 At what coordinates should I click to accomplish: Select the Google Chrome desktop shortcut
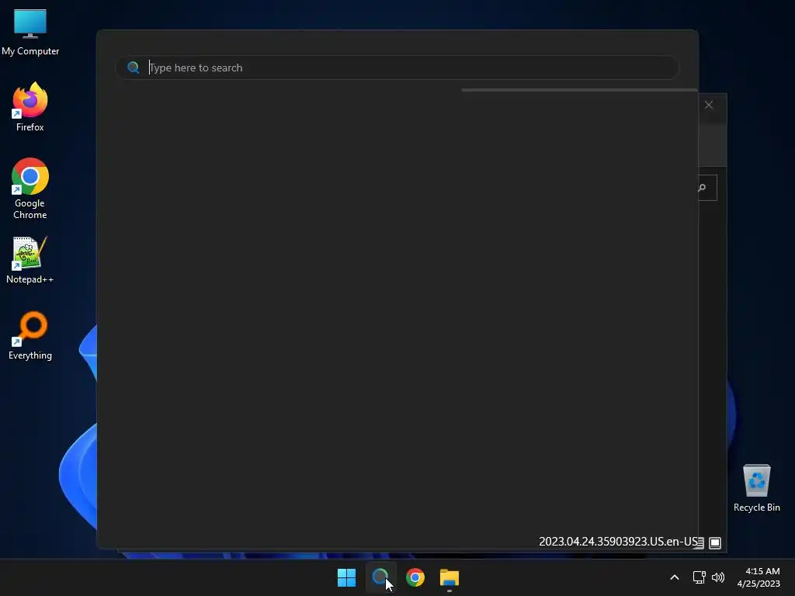tap(30, 189)
